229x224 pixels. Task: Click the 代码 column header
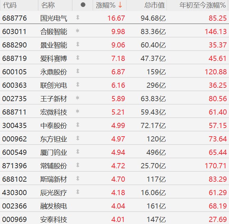[x=10, y=5]
